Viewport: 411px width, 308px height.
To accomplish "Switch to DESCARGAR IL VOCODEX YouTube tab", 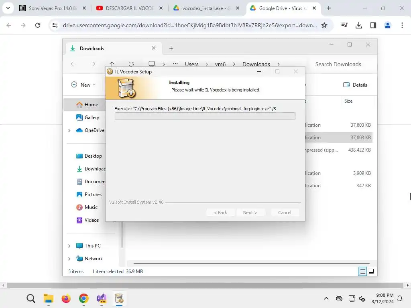I will [129, 8].
